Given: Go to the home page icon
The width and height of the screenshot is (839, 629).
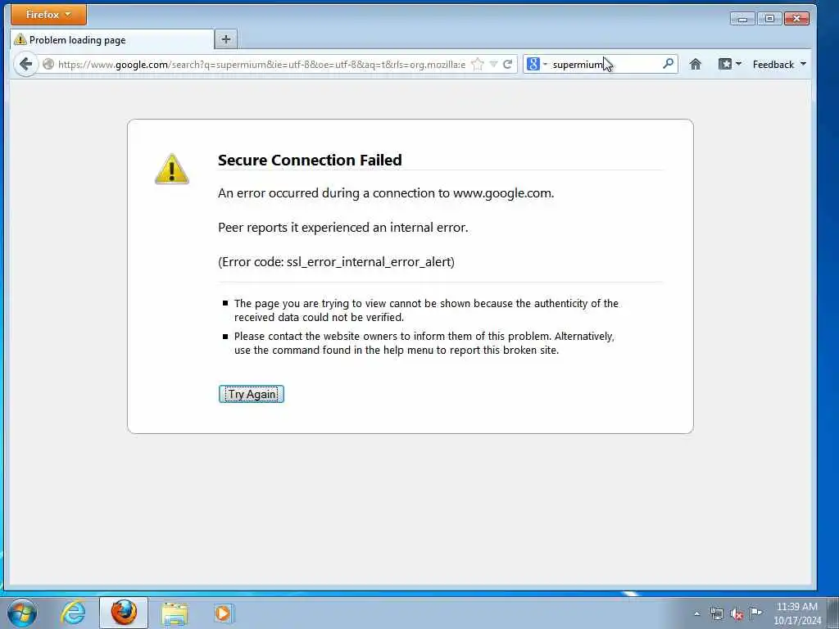Looking at the screenshot, I should pyautogui.click(x=695, y=64).
